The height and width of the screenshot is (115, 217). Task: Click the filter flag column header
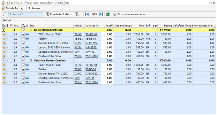tap(11, 26)
